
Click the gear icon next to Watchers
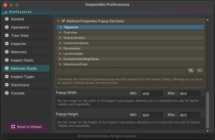pyautogui.click(x=7, y=52)
